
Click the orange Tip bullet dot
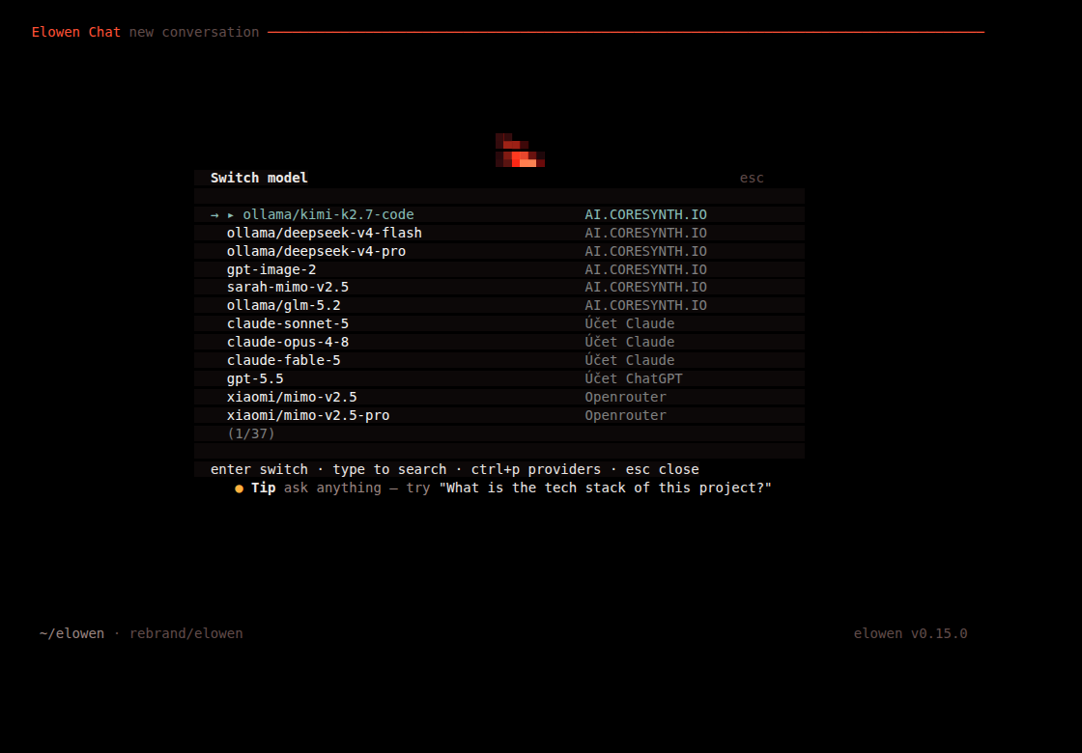tap(239, 488)
